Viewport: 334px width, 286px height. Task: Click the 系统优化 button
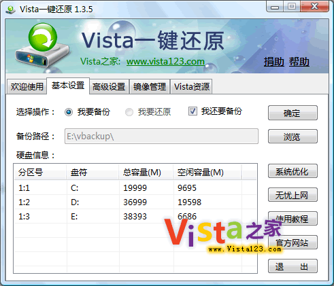click(x=293, y=171)
